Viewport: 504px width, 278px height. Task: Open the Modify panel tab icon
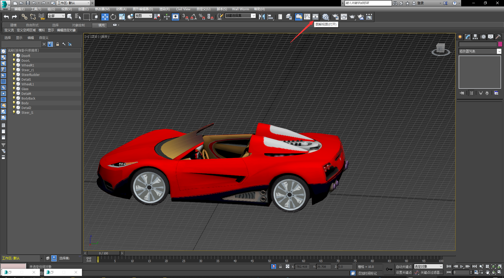[x=468, y=37]
